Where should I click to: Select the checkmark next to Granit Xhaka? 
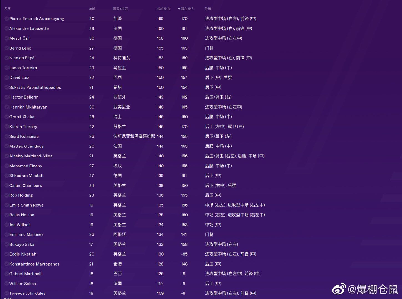(x=6, y=117)
